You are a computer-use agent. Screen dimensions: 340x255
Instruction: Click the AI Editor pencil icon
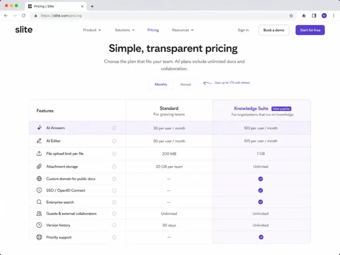[x=39, y=141]
